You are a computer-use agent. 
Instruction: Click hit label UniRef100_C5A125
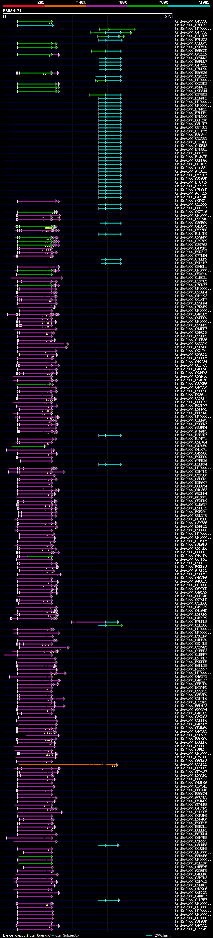[191, 77]
